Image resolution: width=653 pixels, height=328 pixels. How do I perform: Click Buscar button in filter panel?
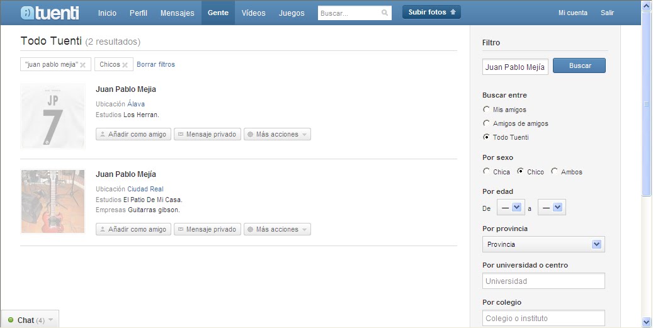click(x=579, y=65)
